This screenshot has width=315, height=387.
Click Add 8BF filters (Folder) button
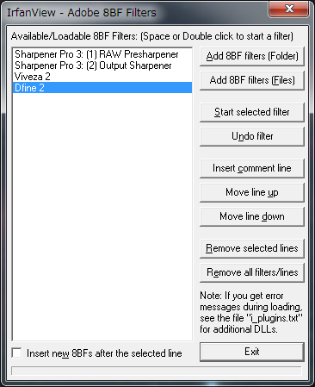(252, 56)
